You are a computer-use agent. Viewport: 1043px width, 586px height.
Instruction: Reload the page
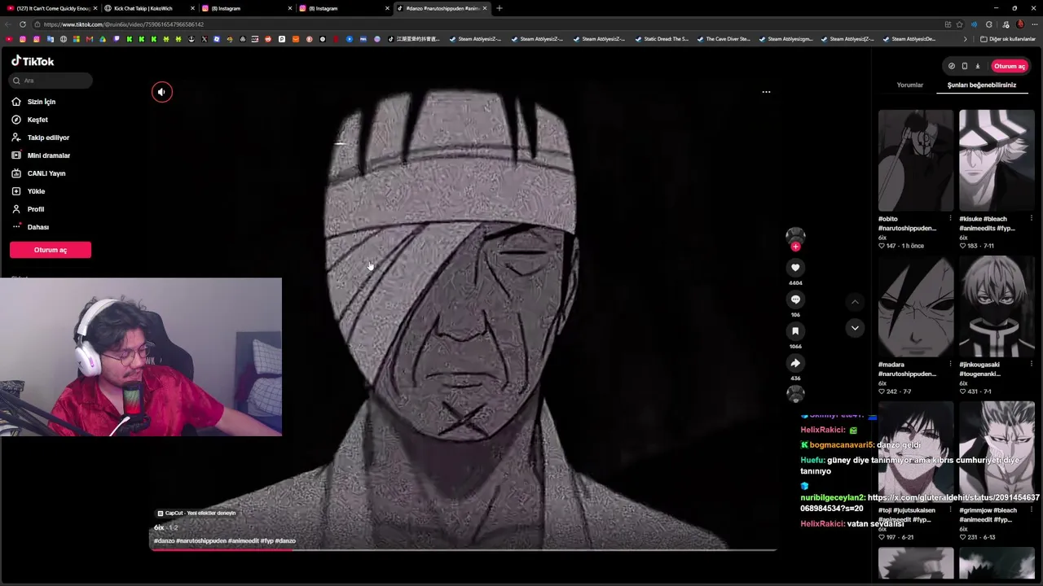[23, 24]
